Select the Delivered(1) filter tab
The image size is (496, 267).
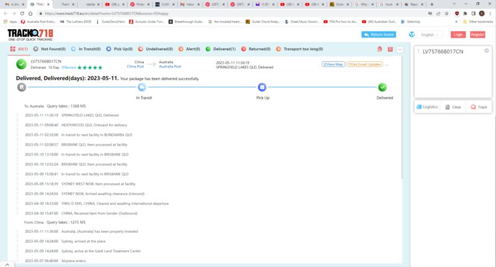(221, 49)
